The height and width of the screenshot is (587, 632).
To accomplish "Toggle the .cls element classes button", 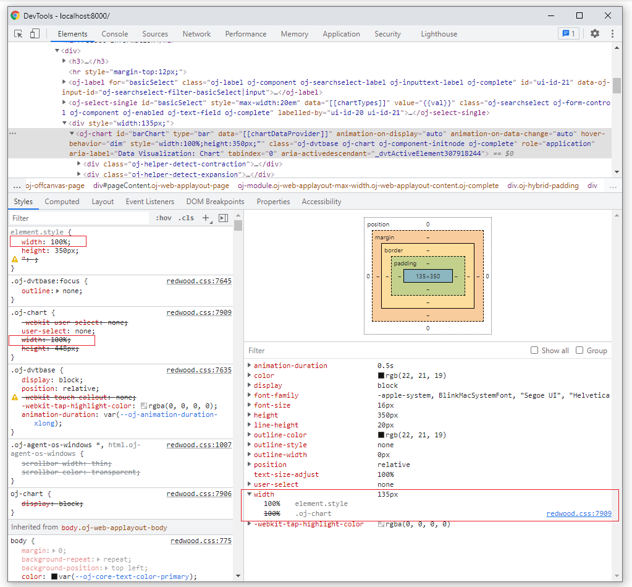I will click(186, 218).
